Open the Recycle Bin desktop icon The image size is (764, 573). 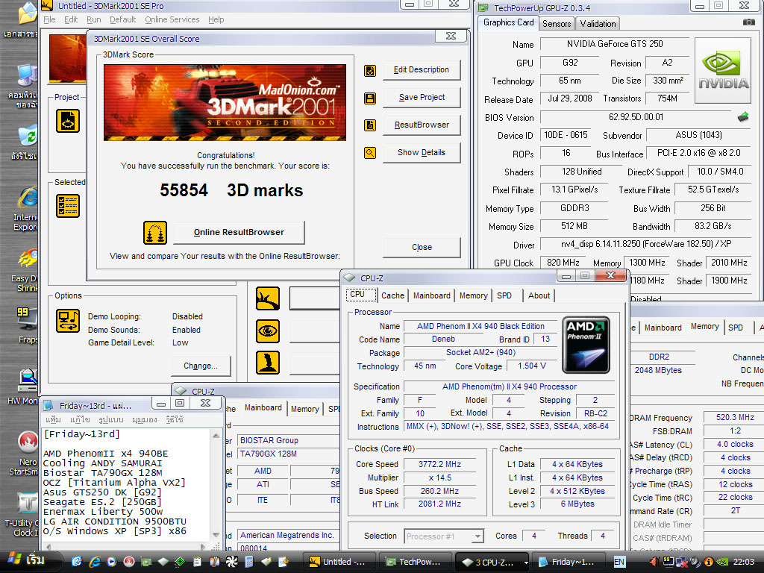tap(25, 143)
